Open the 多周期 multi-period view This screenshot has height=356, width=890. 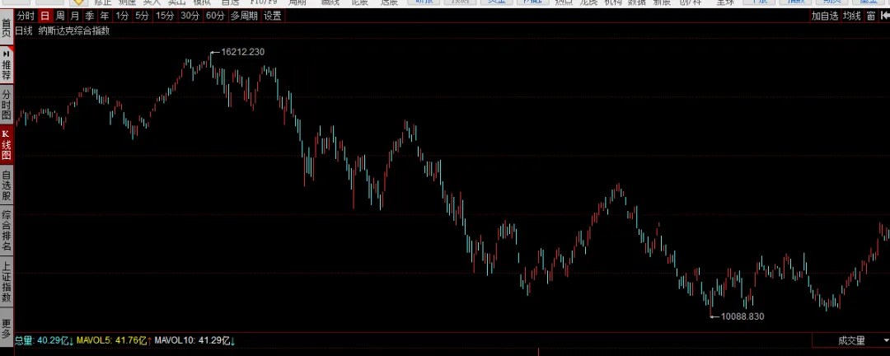pos(244,16)
